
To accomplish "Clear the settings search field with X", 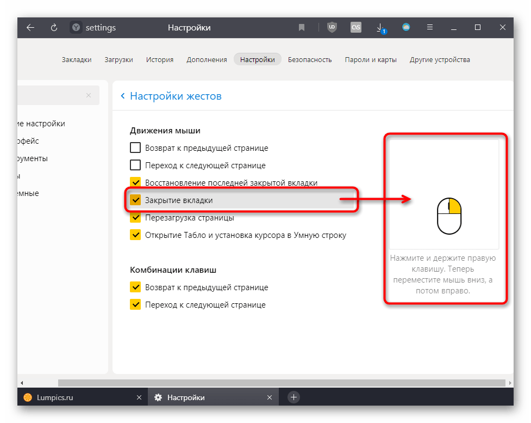I will point(89,95).
